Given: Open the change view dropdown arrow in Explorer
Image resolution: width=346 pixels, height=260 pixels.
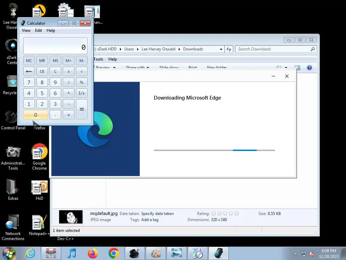Looking at the screenshot, I should tap(286, 68).
